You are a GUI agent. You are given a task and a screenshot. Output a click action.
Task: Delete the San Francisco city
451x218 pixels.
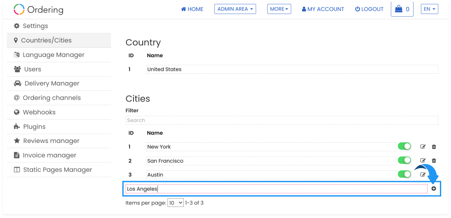[434, 161]
